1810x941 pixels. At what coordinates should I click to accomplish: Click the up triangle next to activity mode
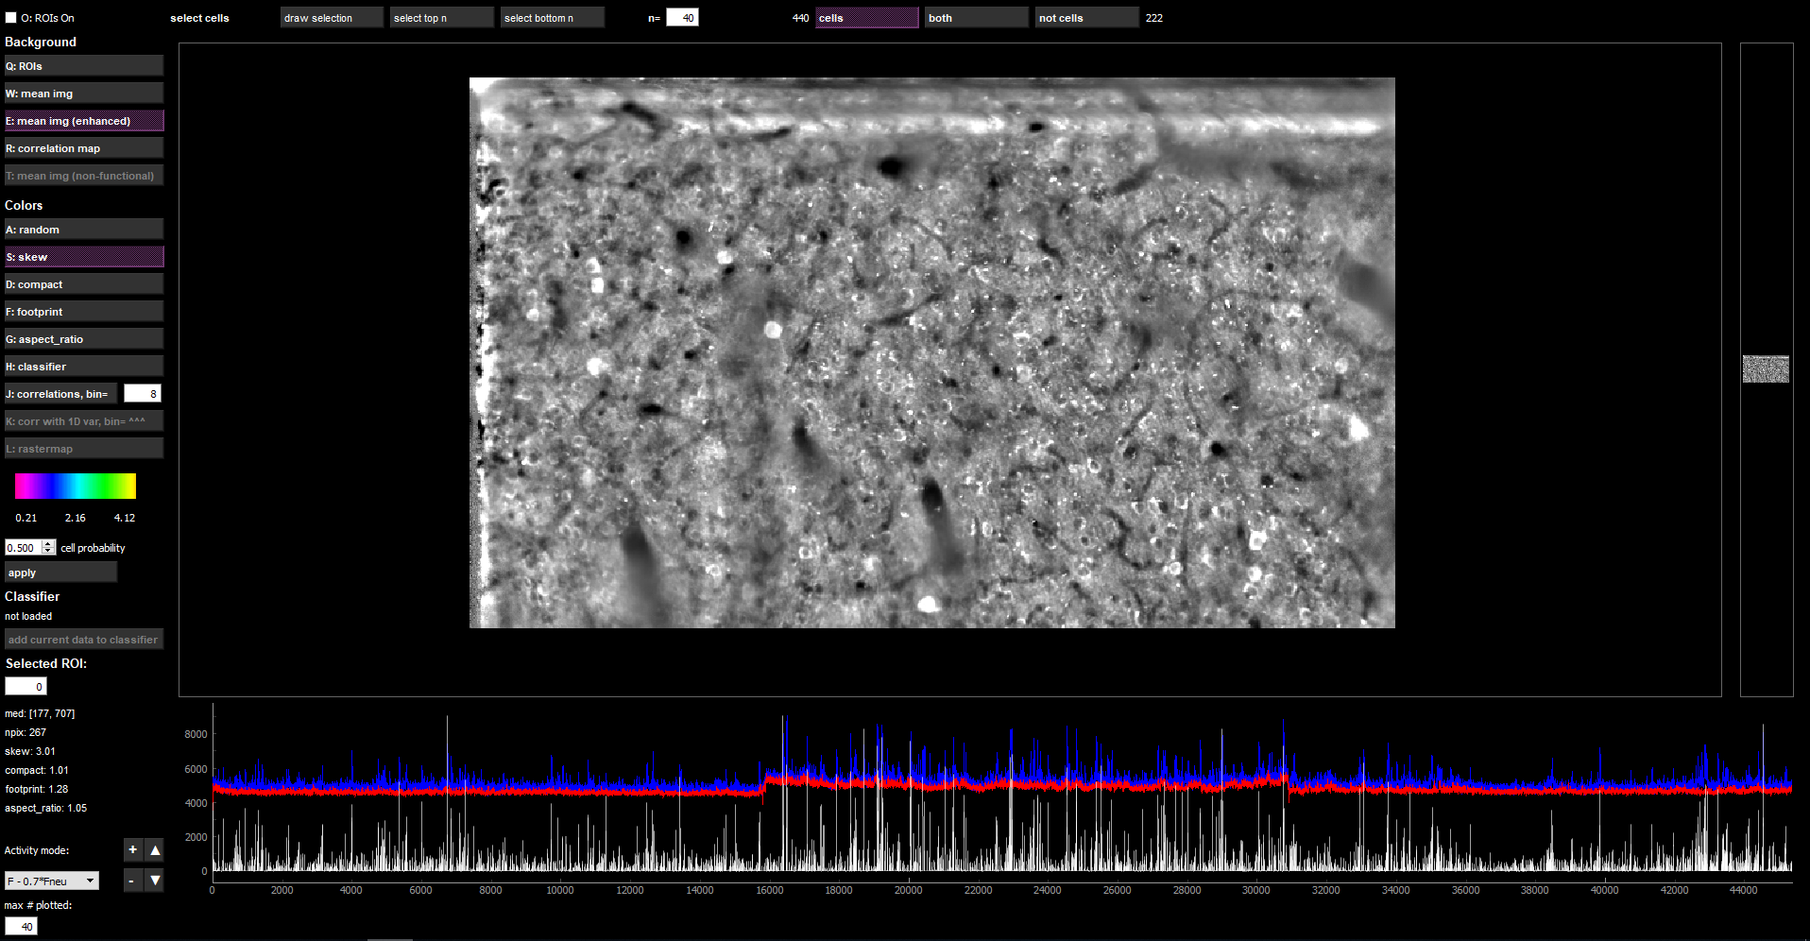(x=155, y=849)
